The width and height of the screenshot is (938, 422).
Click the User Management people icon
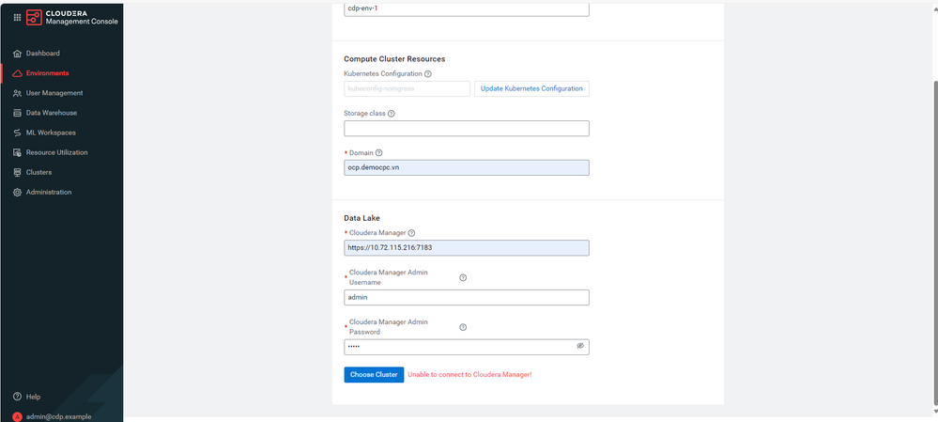(17, 93)
